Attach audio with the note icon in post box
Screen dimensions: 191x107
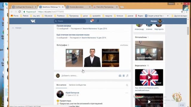click(127, 76)
